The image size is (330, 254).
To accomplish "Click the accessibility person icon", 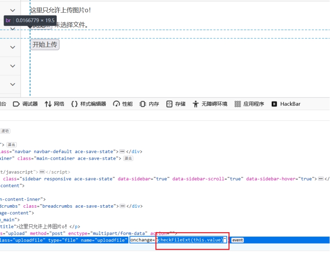I will [x=195, y=104].
